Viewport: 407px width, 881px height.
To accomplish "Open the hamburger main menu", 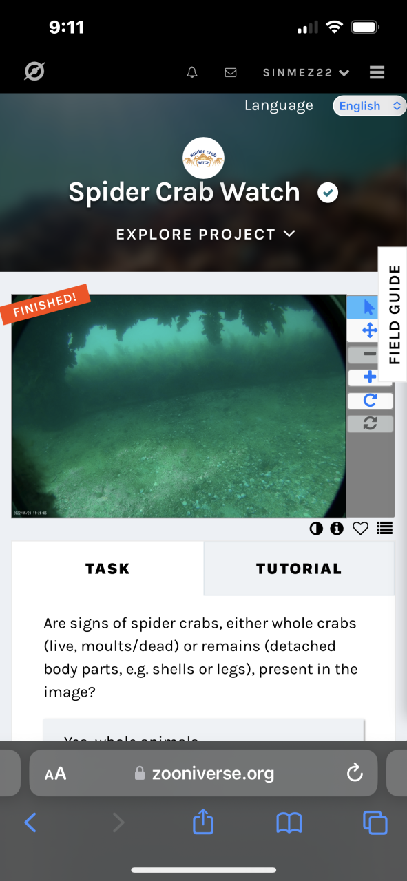I will (377, 72).
